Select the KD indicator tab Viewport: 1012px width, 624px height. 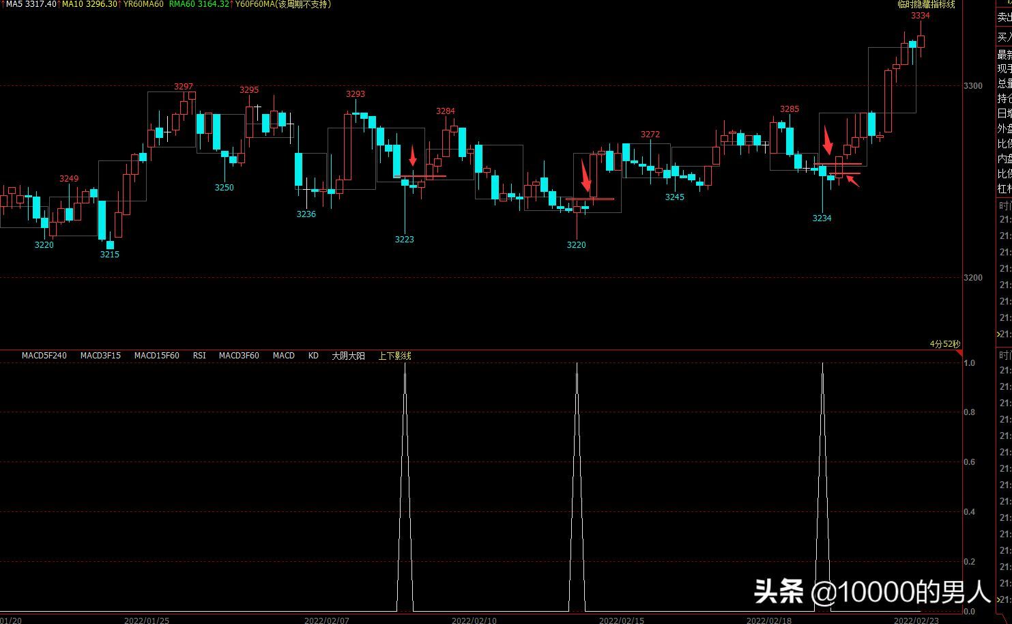[313, 356]
